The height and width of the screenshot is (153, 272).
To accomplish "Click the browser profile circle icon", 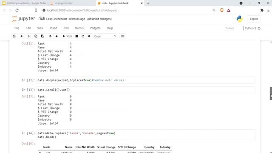I will (241, 3).
